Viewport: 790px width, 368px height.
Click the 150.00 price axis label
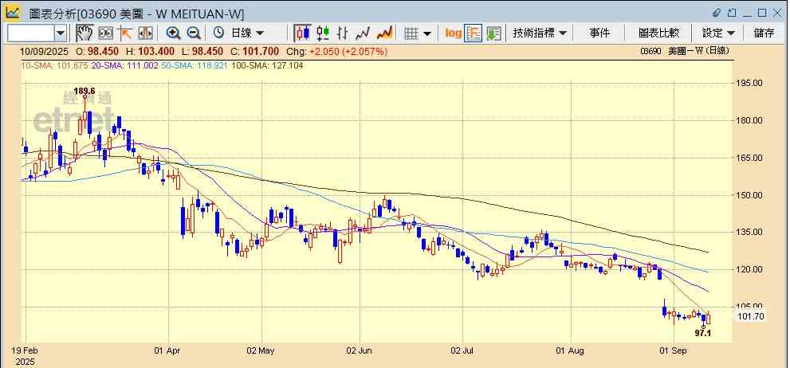coord(749,195)
